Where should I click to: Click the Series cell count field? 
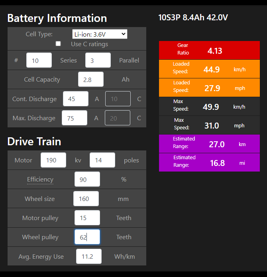[39, 60]
